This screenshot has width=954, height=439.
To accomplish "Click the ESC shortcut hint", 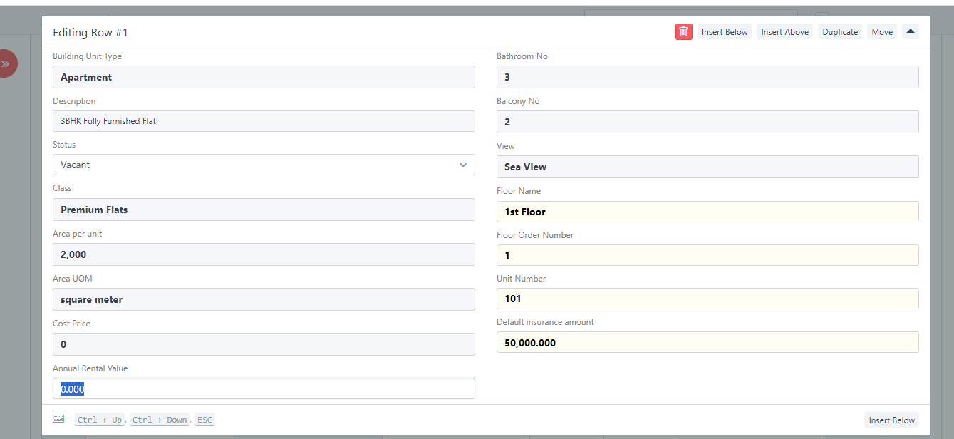I will pyautogui.click(x=204, y=420).
